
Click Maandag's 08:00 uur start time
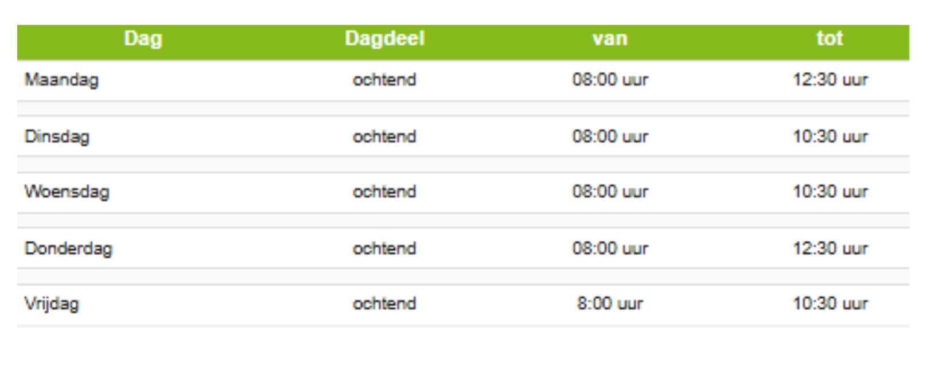click(610, 80)
